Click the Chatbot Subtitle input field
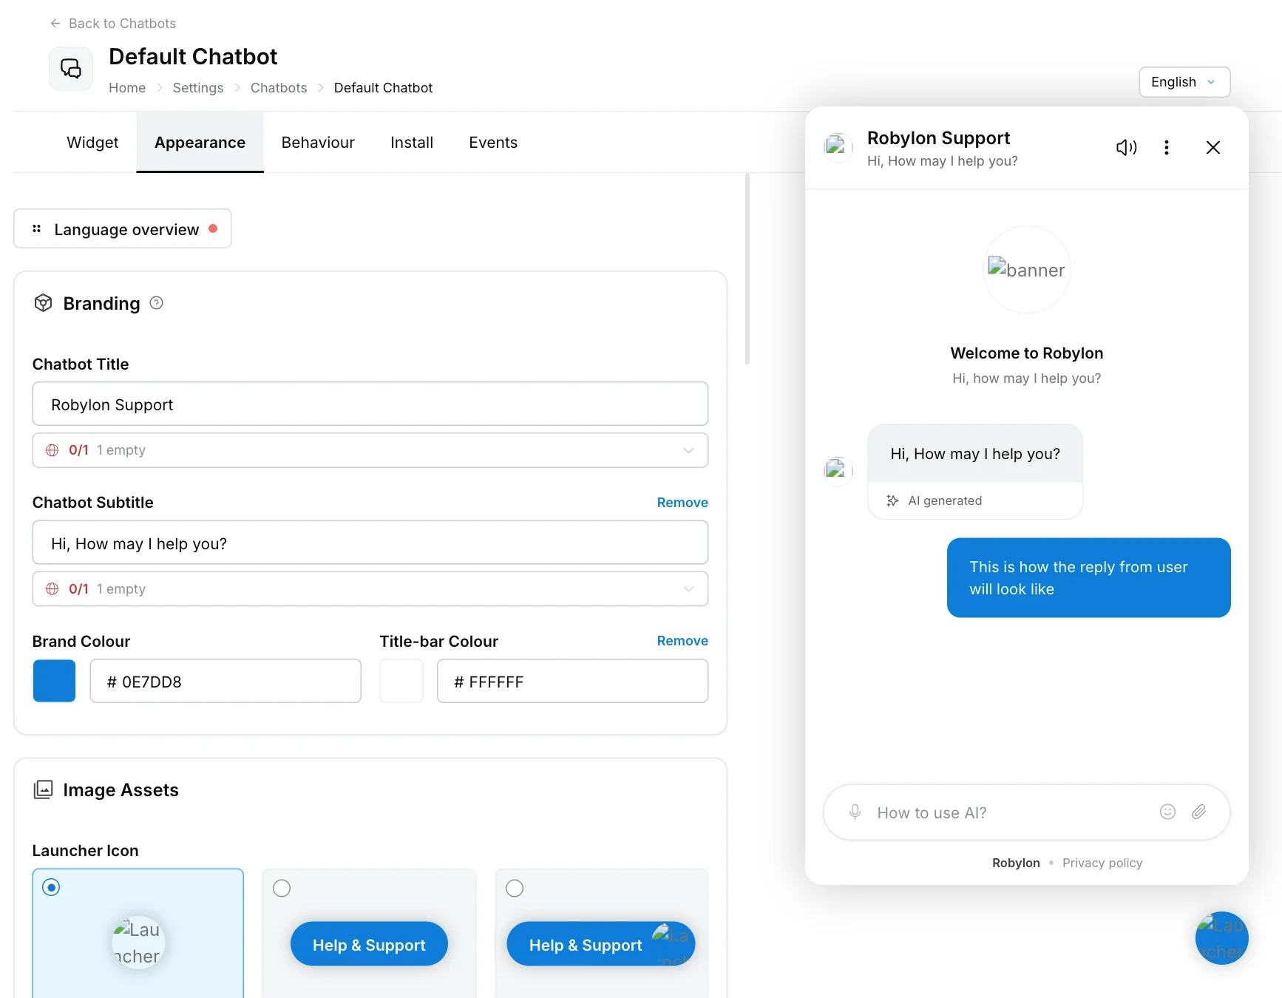Screen dimensions: 1282x998 [370, 543]
